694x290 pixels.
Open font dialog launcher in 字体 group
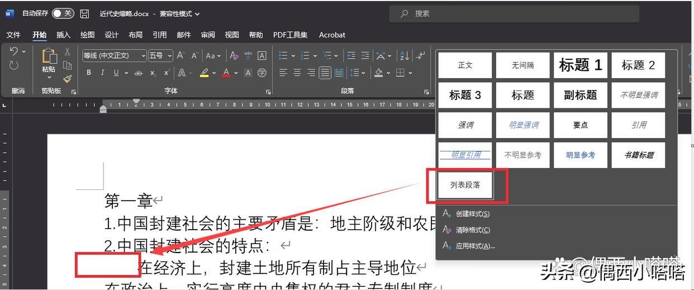268,92
